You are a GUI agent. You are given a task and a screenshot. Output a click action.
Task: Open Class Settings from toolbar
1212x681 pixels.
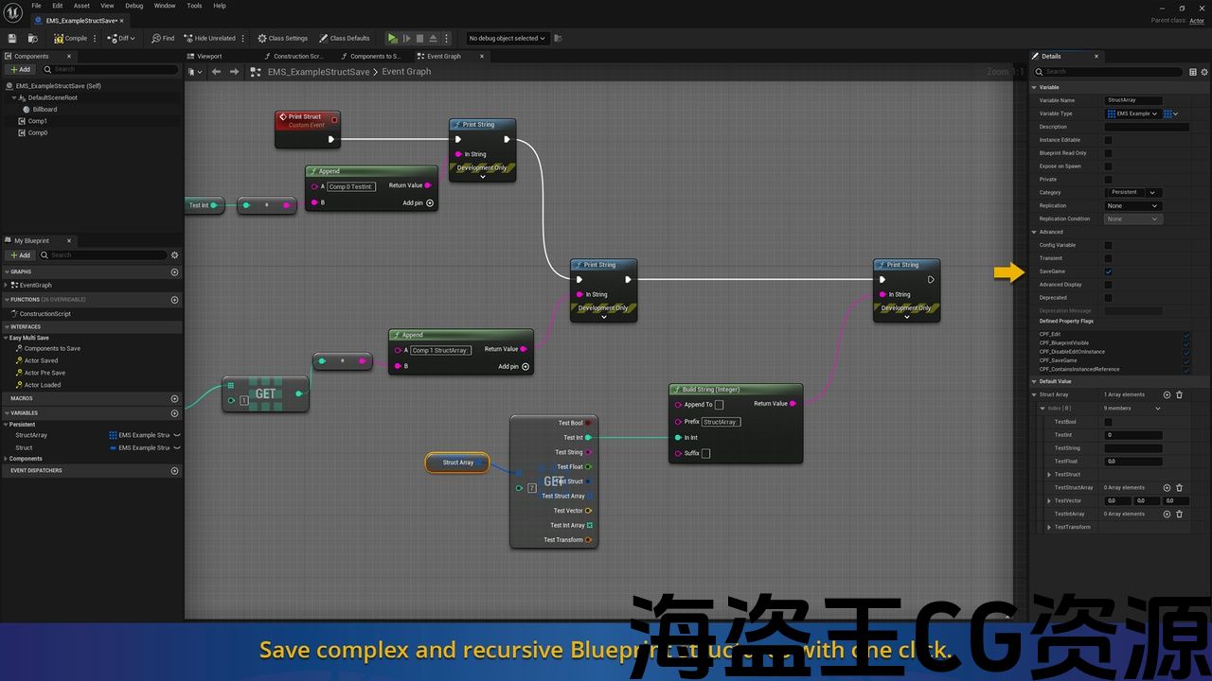(x=282, y=39)
